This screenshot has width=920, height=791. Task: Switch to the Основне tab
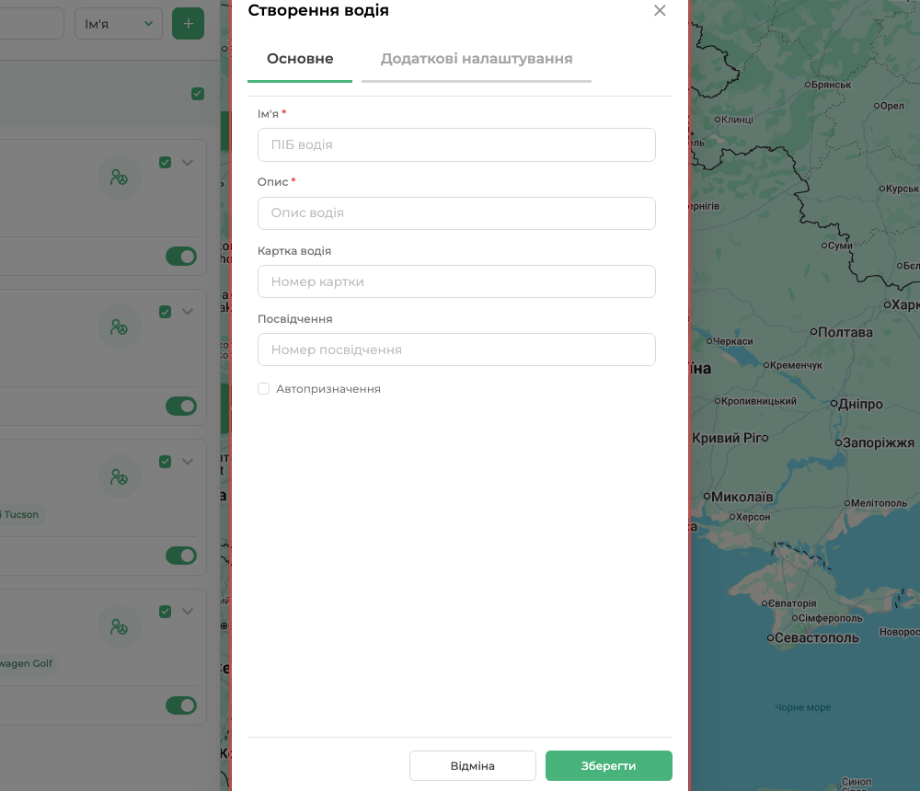coord(300,59)
